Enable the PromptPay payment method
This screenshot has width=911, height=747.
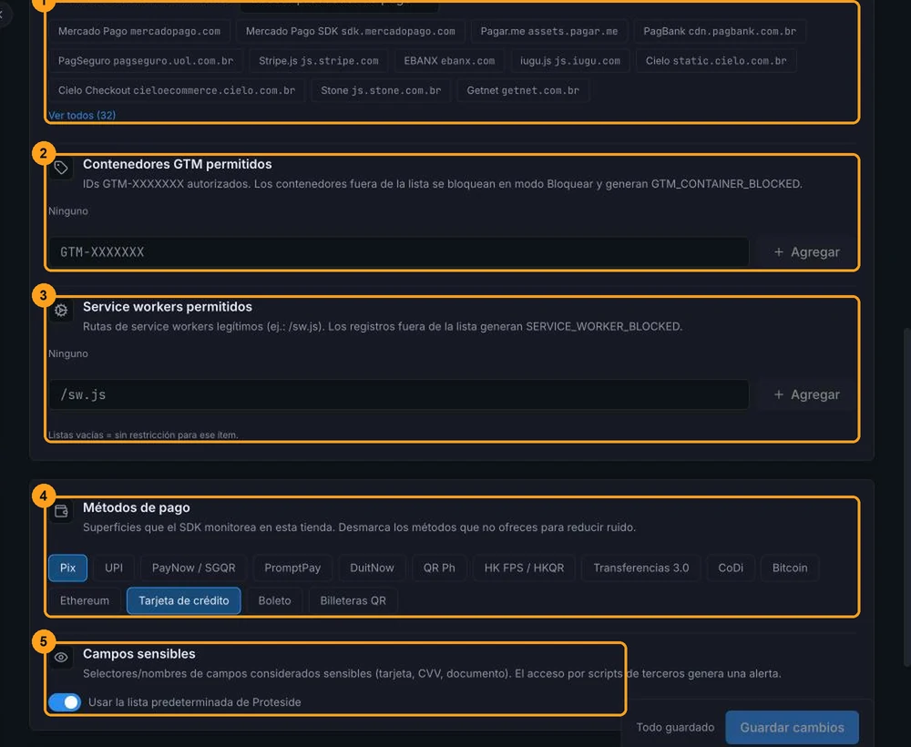292,568
